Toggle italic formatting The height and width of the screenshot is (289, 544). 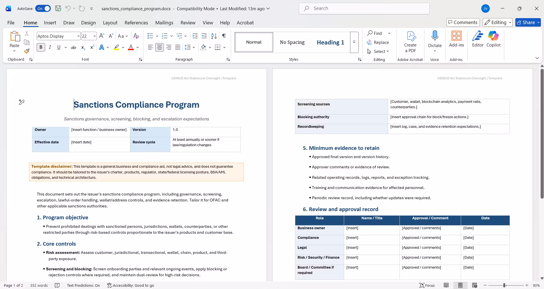(x=50, y=47)
